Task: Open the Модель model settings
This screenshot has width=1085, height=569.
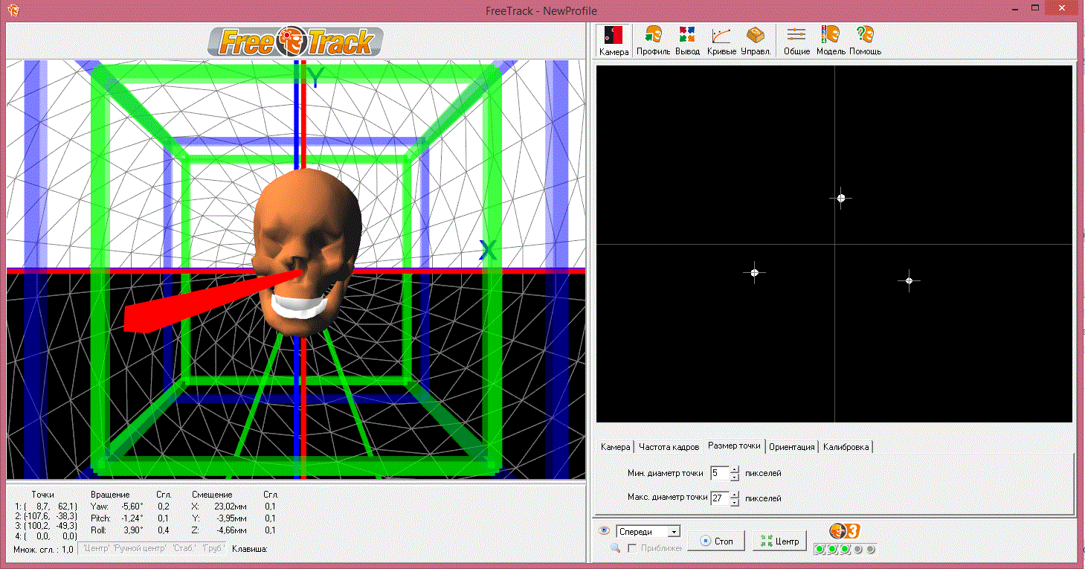Action: coord(831,41)
